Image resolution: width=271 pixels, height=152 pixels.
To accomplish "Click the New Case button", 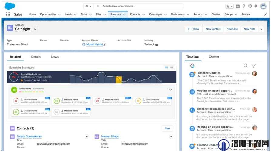I will pyautogui.click(x=232, y=29).
